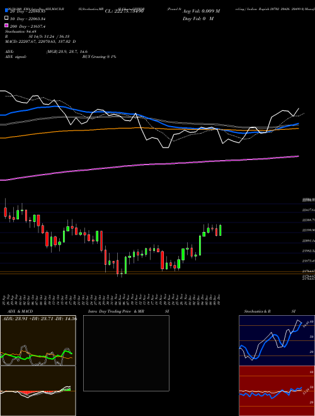Click the 21973 price axis label
The image size is (315, 416).
point(308,261)
